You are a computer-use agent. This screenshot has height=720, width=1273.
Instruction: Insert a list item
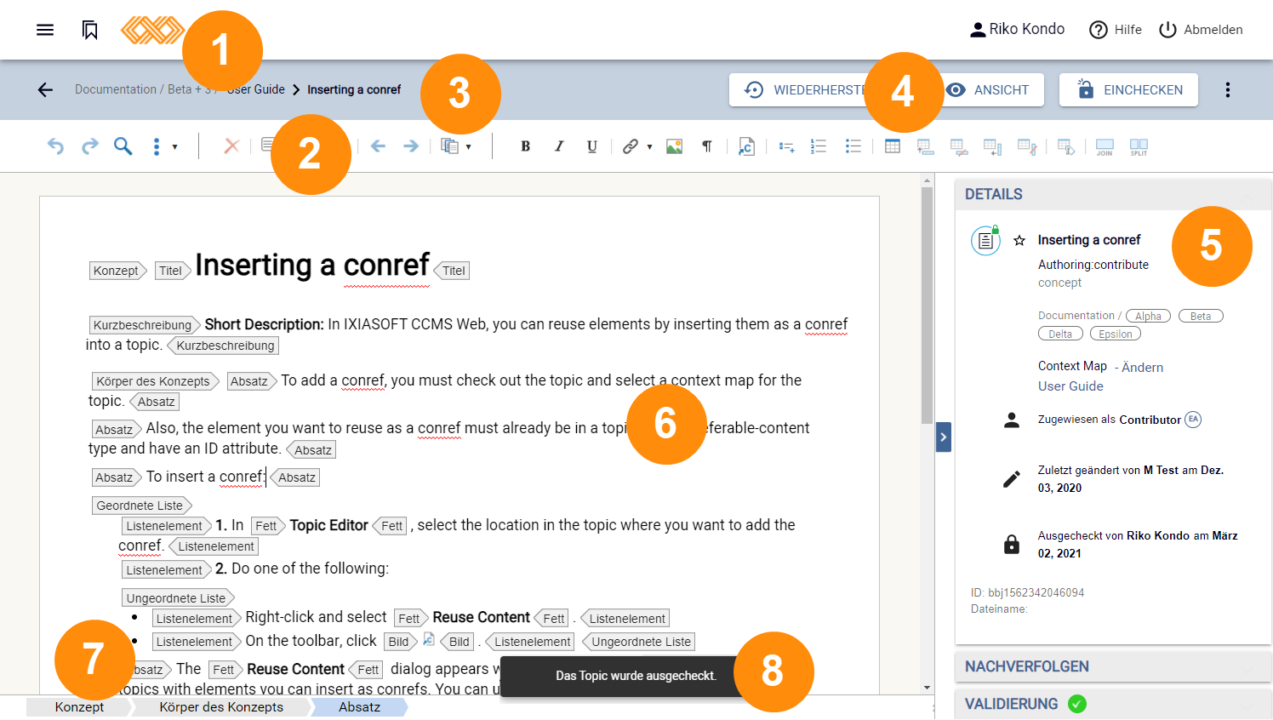pyautogui.click(x=786, y=146)
